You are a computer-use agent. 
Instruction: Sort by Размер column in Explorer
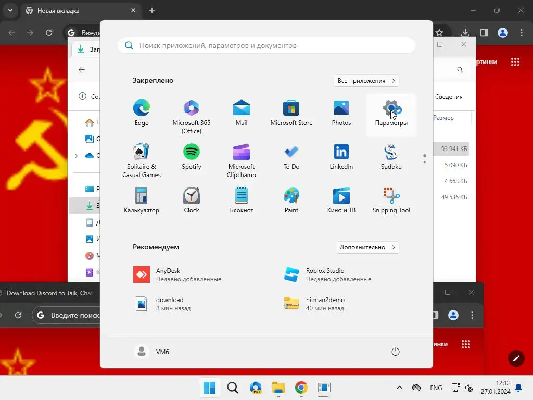(443, 118)
